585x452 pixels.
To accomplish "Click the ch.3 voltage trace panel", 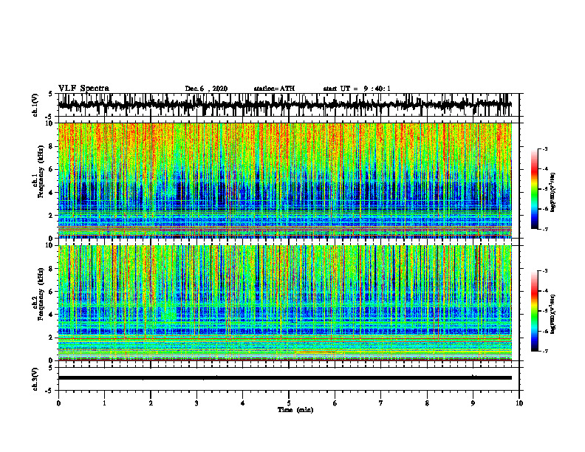I will click(288, 379).
